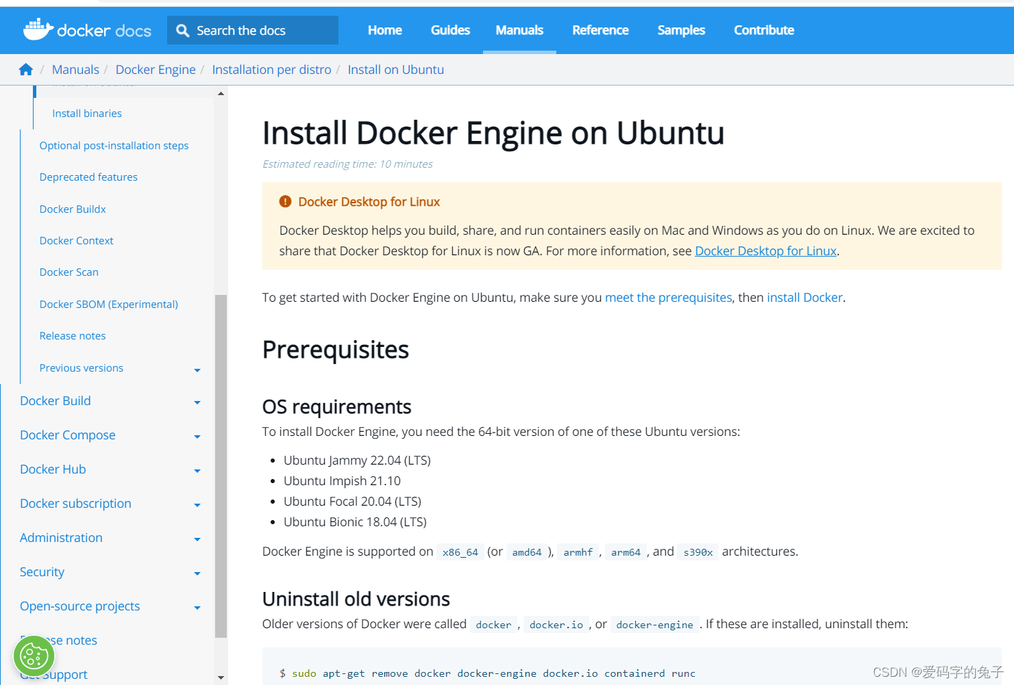Screen dimensions: 1014x685
Task: Click Docker subscription sidebar label
Action: (75, 504)
